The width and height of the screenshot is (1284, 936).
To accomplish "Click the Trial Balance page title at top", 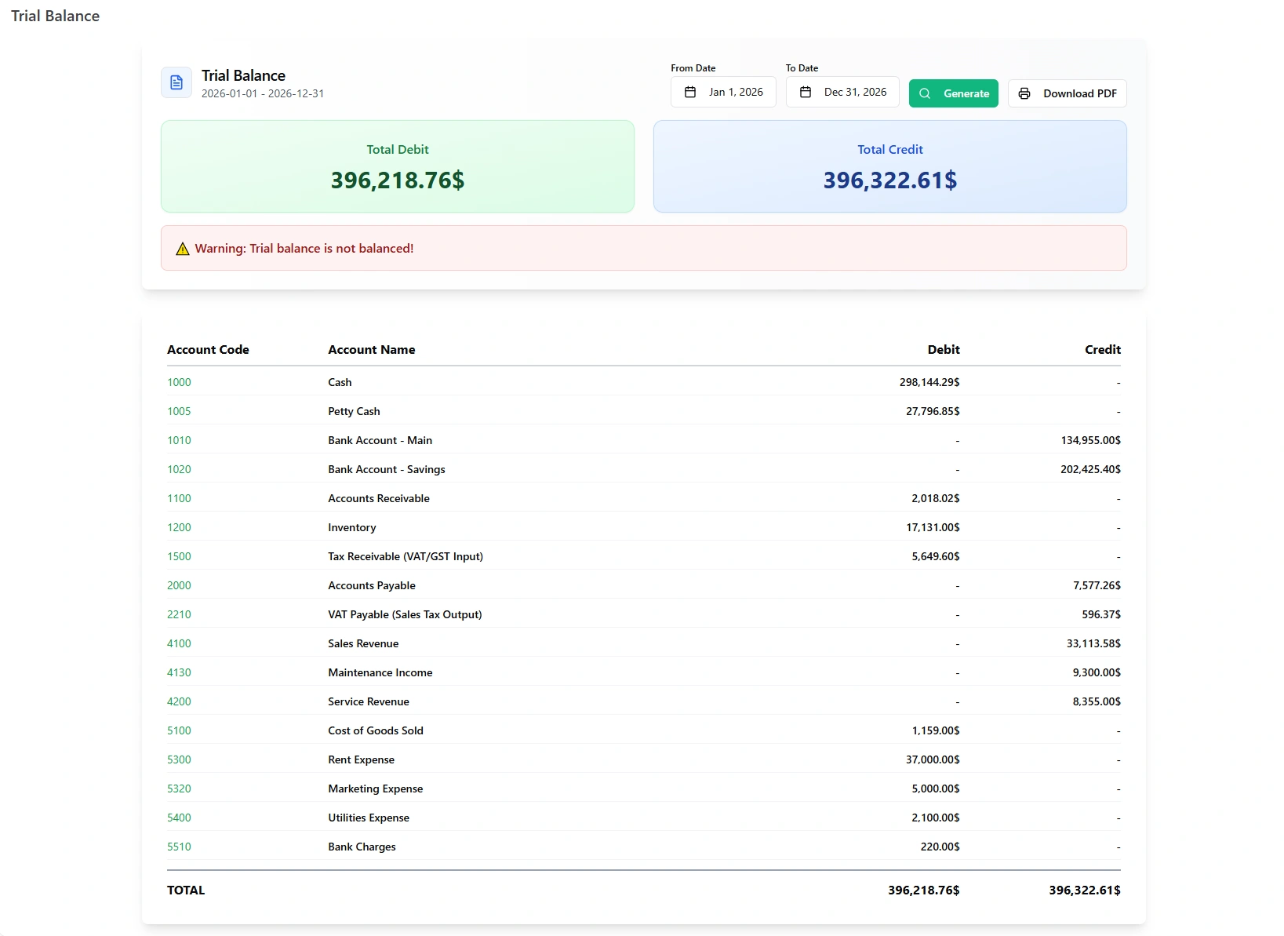I will 56,16.
